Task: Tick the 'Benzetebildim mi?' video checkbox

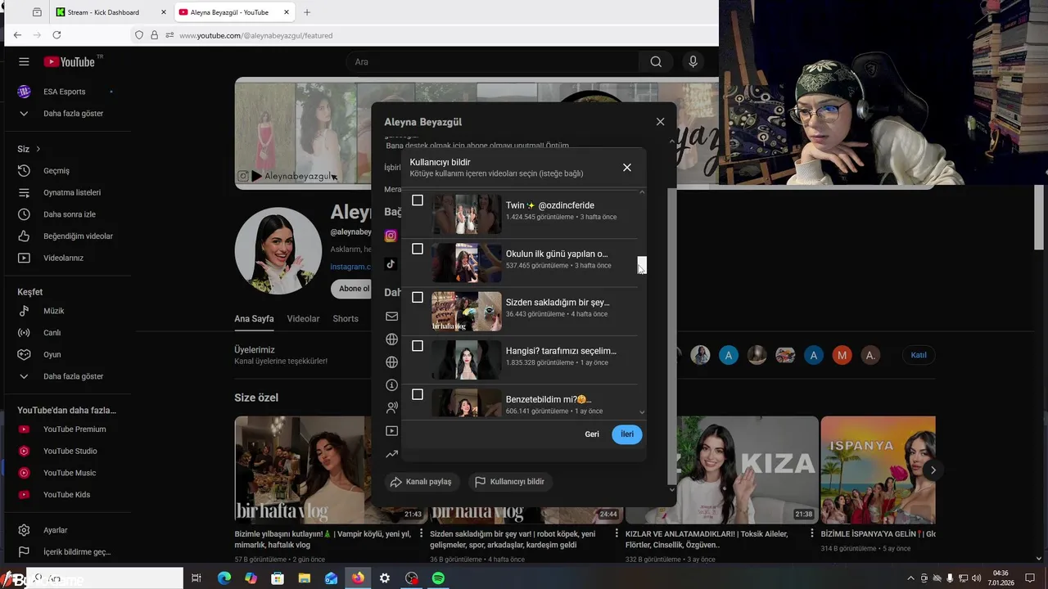Action: pos(418,394)
